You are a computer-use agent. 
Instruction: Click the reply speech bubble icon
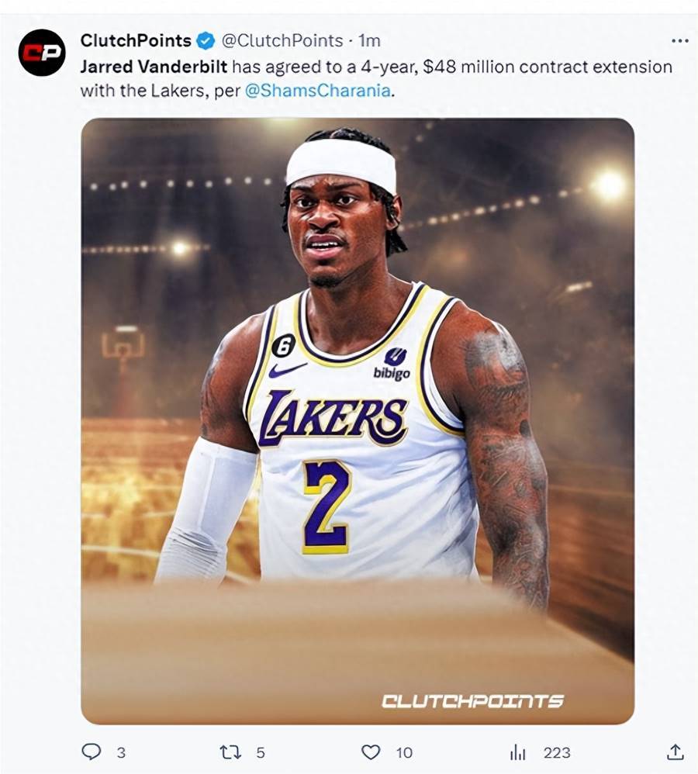[92, 752]
